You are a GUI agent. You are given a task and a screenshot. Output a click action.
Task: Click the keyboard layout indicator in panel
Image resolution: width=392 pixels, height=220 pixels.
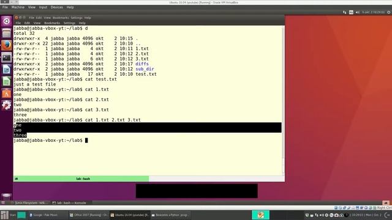coord(351,12)
